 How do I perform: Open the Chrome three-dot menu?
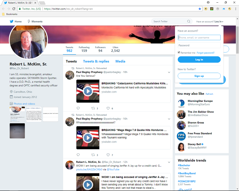point(236,9)
